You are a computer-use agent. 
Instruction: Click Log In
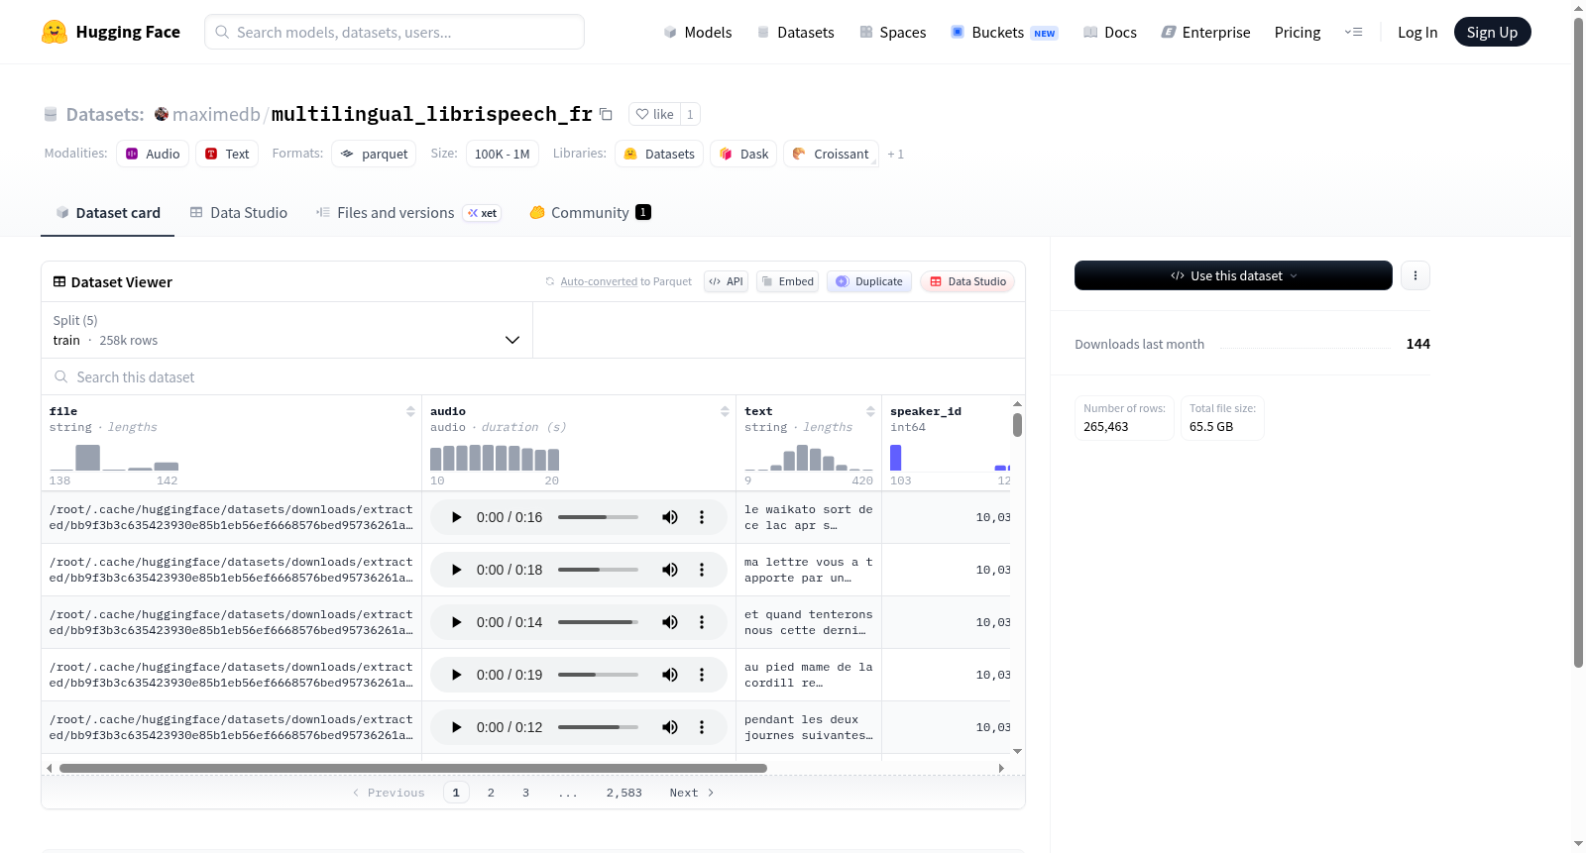[1417, 32]
